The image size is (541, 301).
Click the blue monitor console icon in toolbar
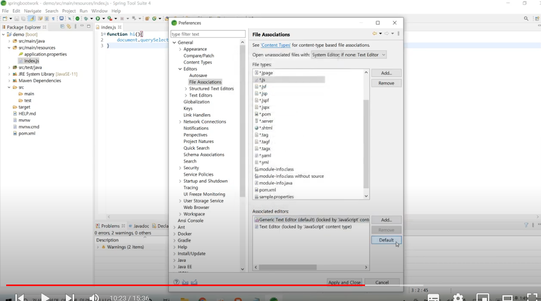click(61, 19)
